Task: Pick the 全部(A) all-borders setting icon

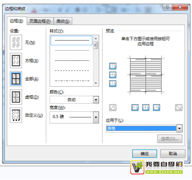Action: tap(16, 79)
